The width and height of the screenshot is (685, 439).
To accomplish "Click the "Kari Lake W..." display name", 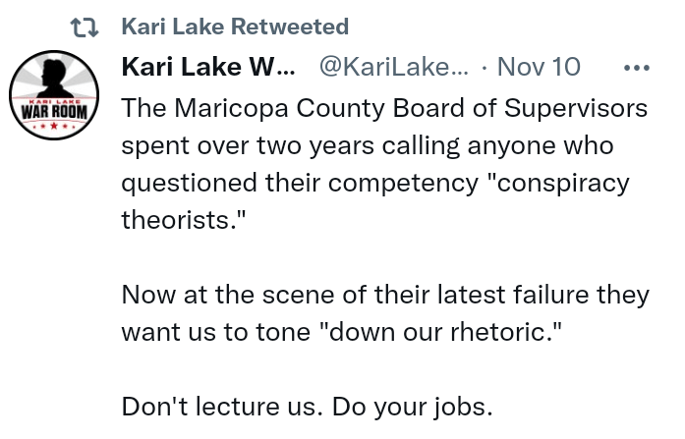I will (208, 67).
